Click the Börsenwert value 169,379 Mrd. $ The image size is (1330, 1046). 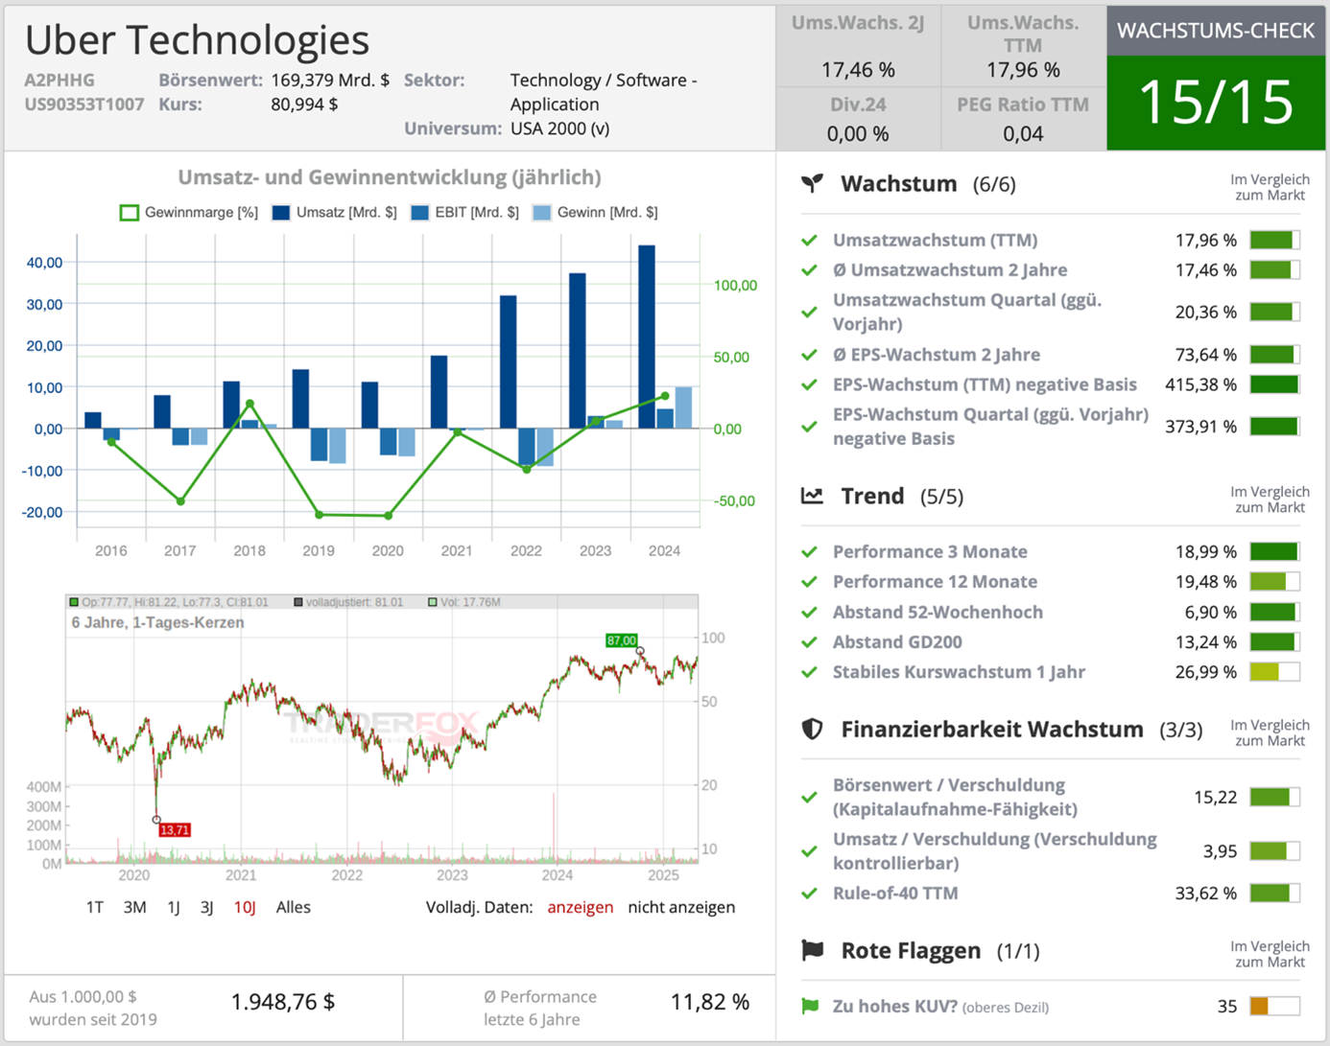point(330,81)
